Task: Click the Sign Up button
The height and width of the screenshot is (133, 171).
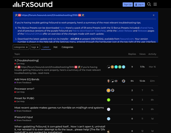Action: pyautogui.click(x=128, y=5)
